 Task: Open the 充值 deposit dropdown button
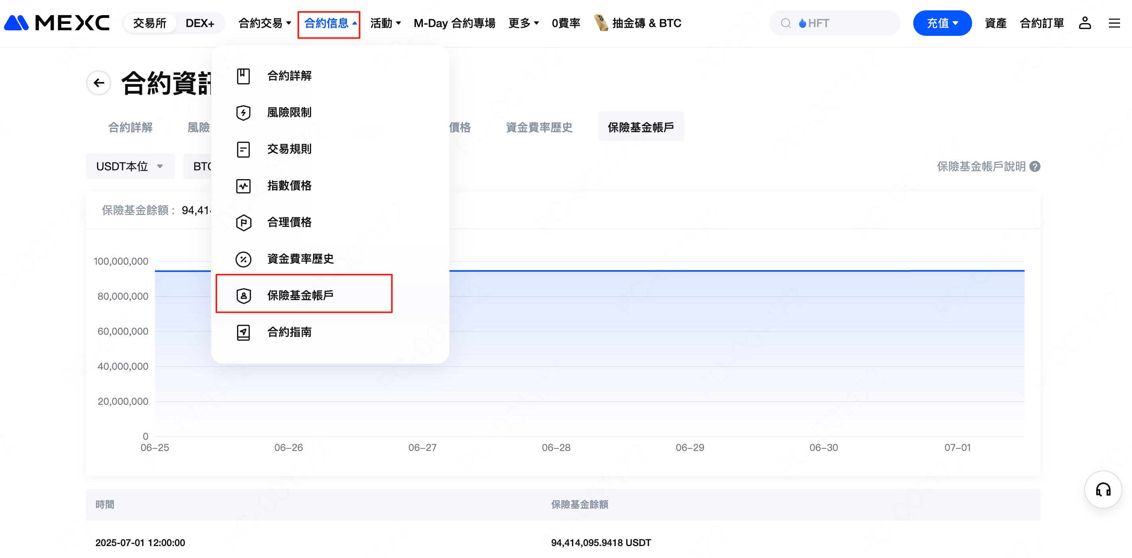coord(942,23)
